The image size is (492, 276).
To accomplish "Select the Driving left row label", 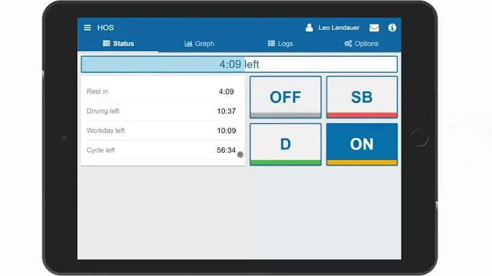I will click(x=102, y=111).
